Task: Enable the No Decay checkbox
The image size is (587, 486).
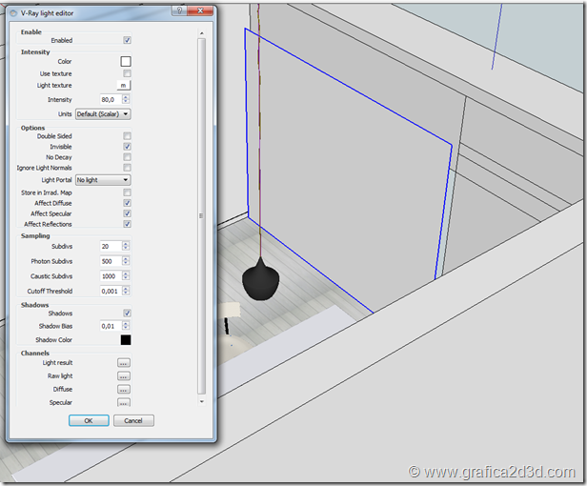Action: pos(127,157)
